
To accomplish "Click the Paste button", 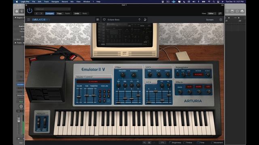I will point(68,13).
